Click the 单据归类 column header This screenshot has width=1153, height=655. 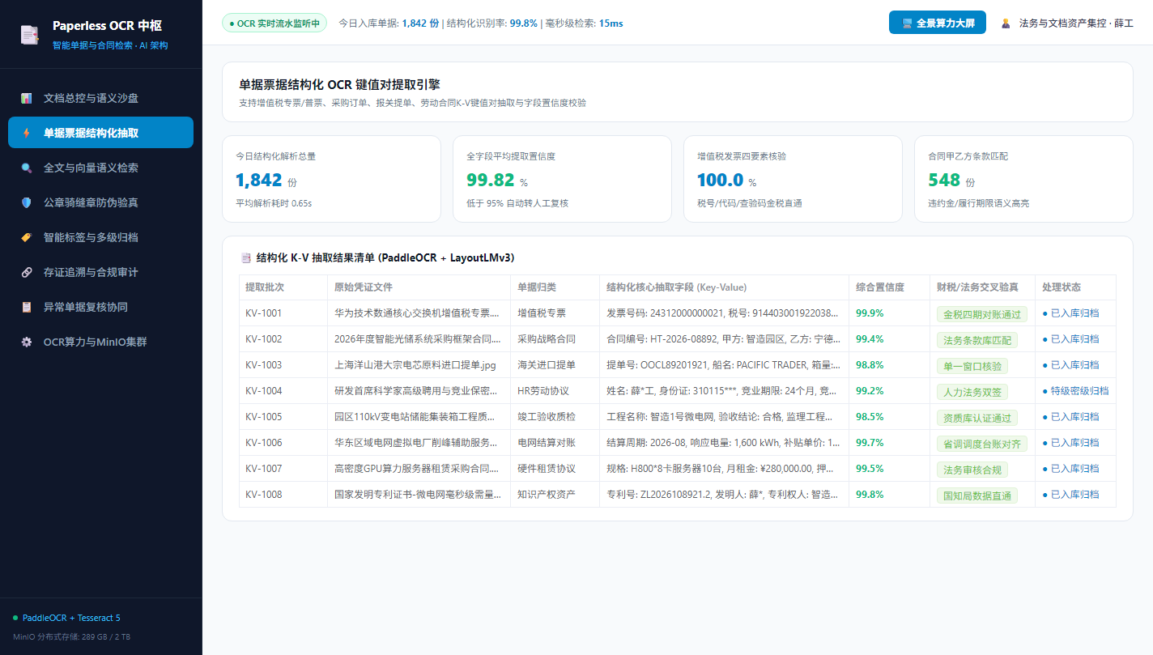coord(555,287)
